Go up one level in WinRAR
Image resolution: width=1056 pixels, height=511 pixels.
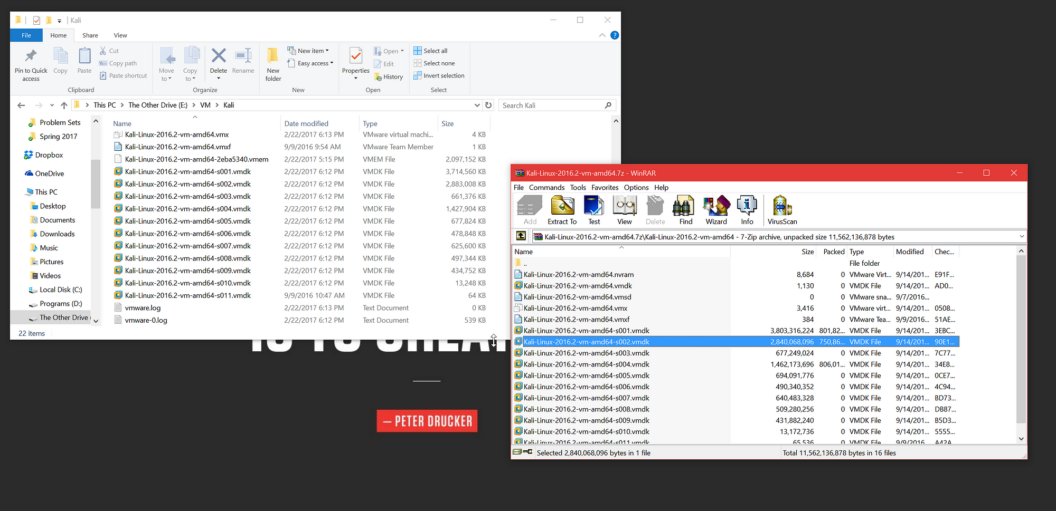pyautogui.click(x=521, y=236)
